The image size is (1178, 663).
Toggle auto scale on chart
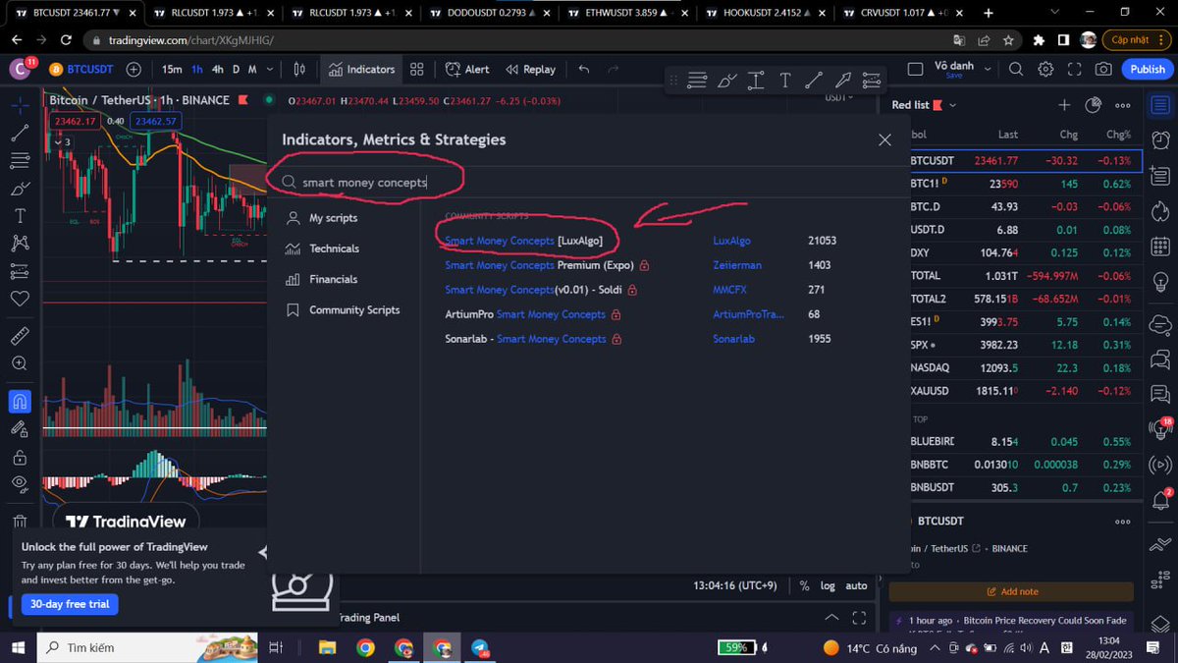click(857, 585)
